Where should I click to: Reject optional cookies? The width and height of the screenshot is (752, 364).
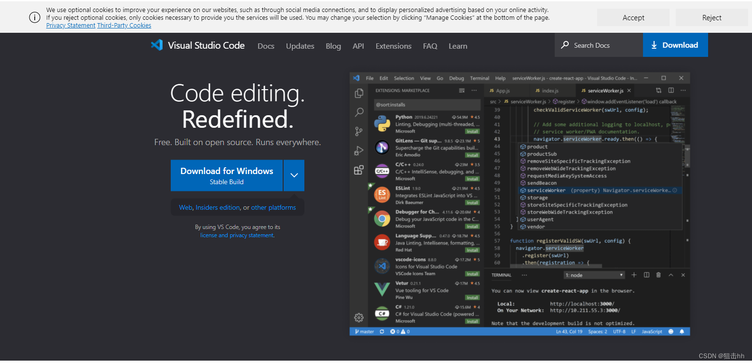coord(711,17)
